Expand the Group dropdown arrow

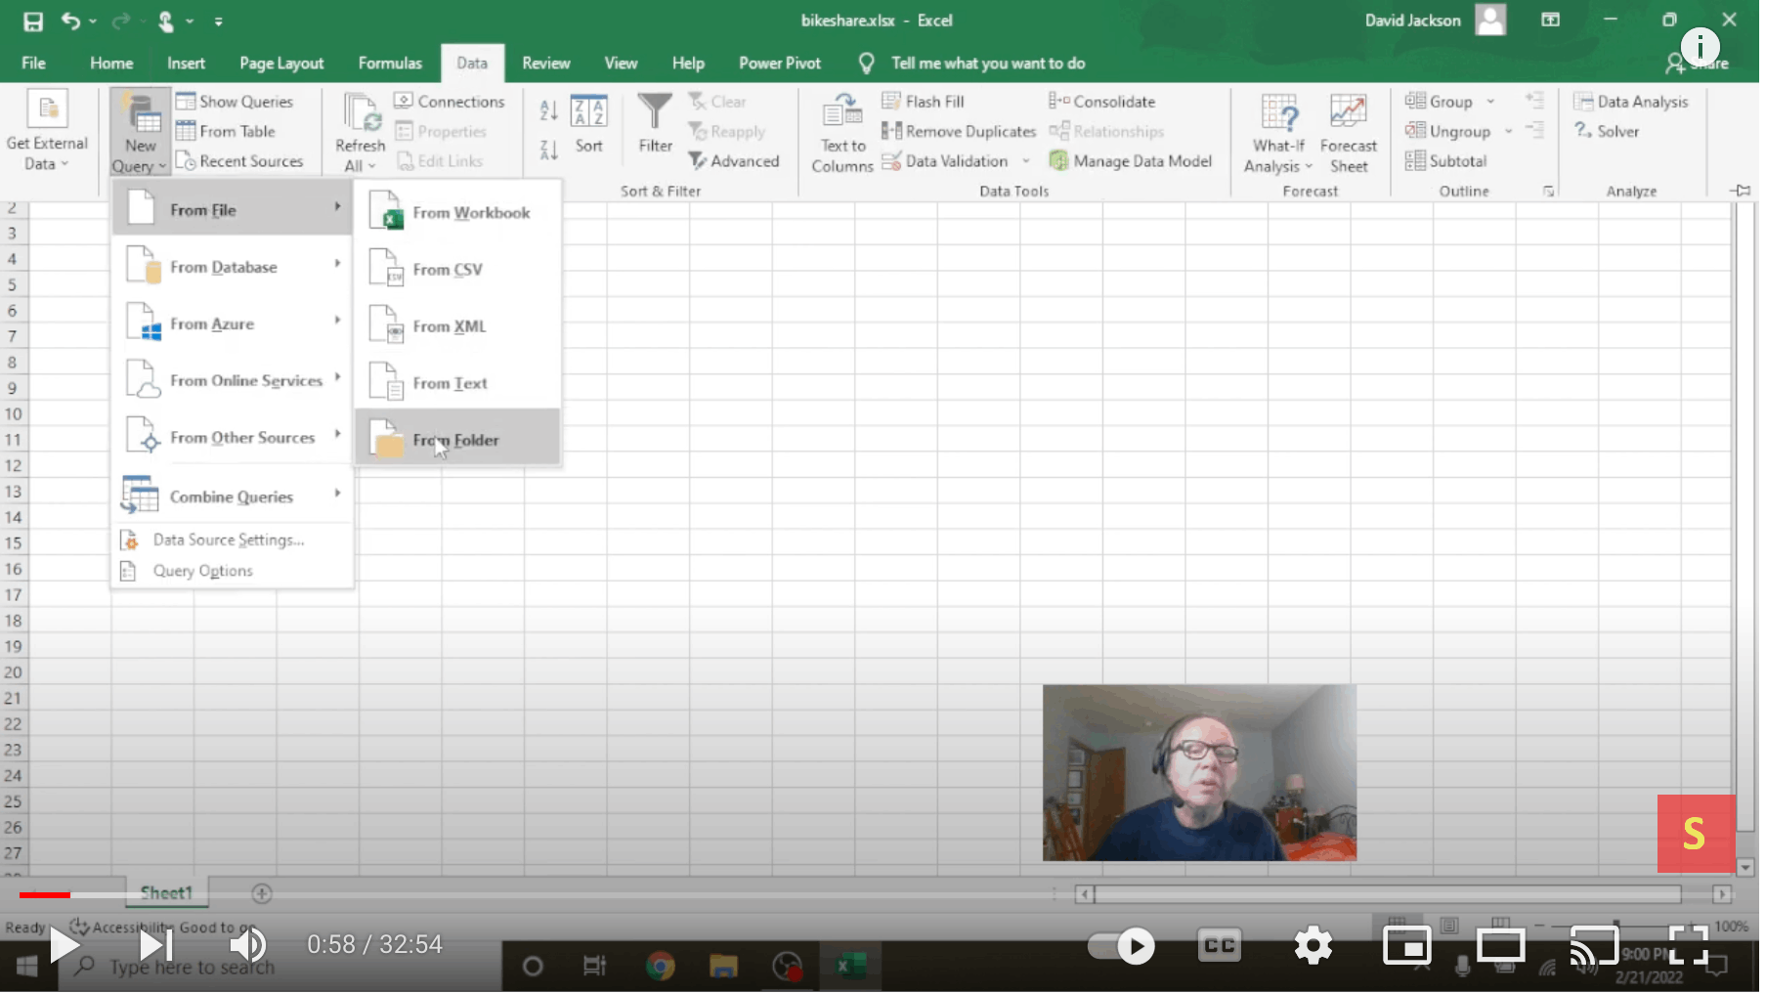[x=1490, y=102]
